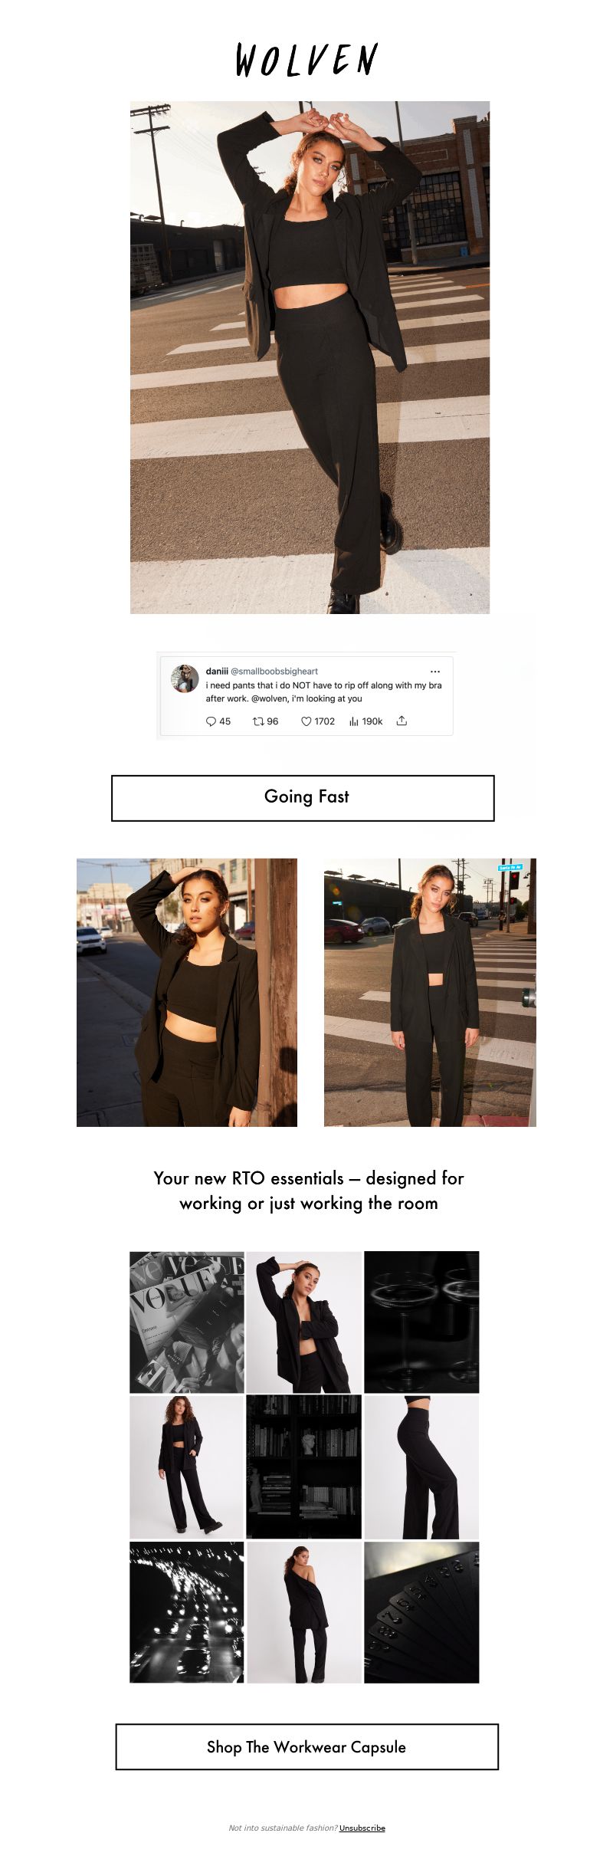Click the retweet icon showing 96
Viewport: 613px width, 1856px height.
[258, 721]
